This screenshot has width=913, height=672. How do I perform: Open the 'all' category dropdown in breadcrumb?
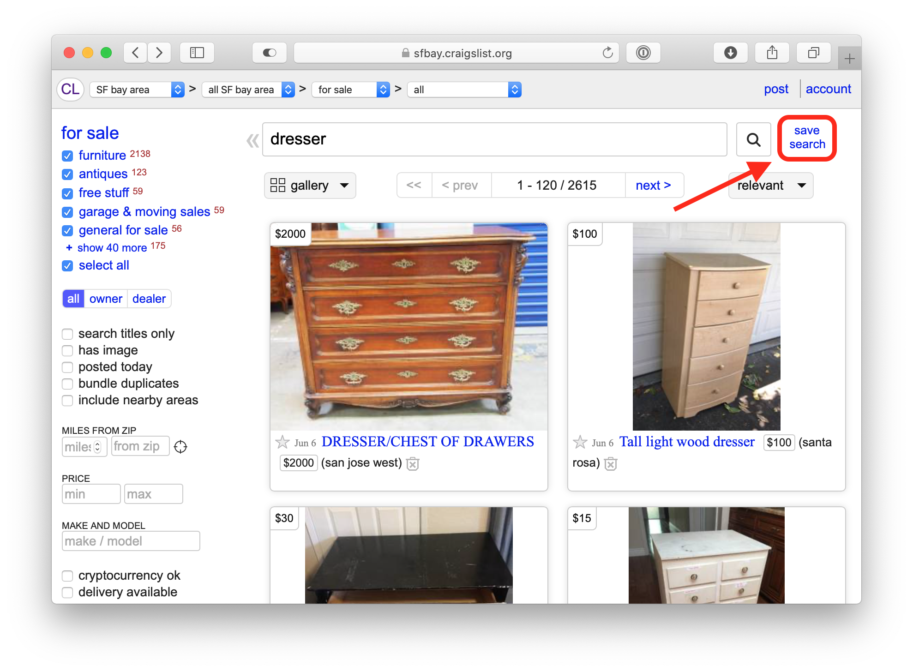[464, 90]
